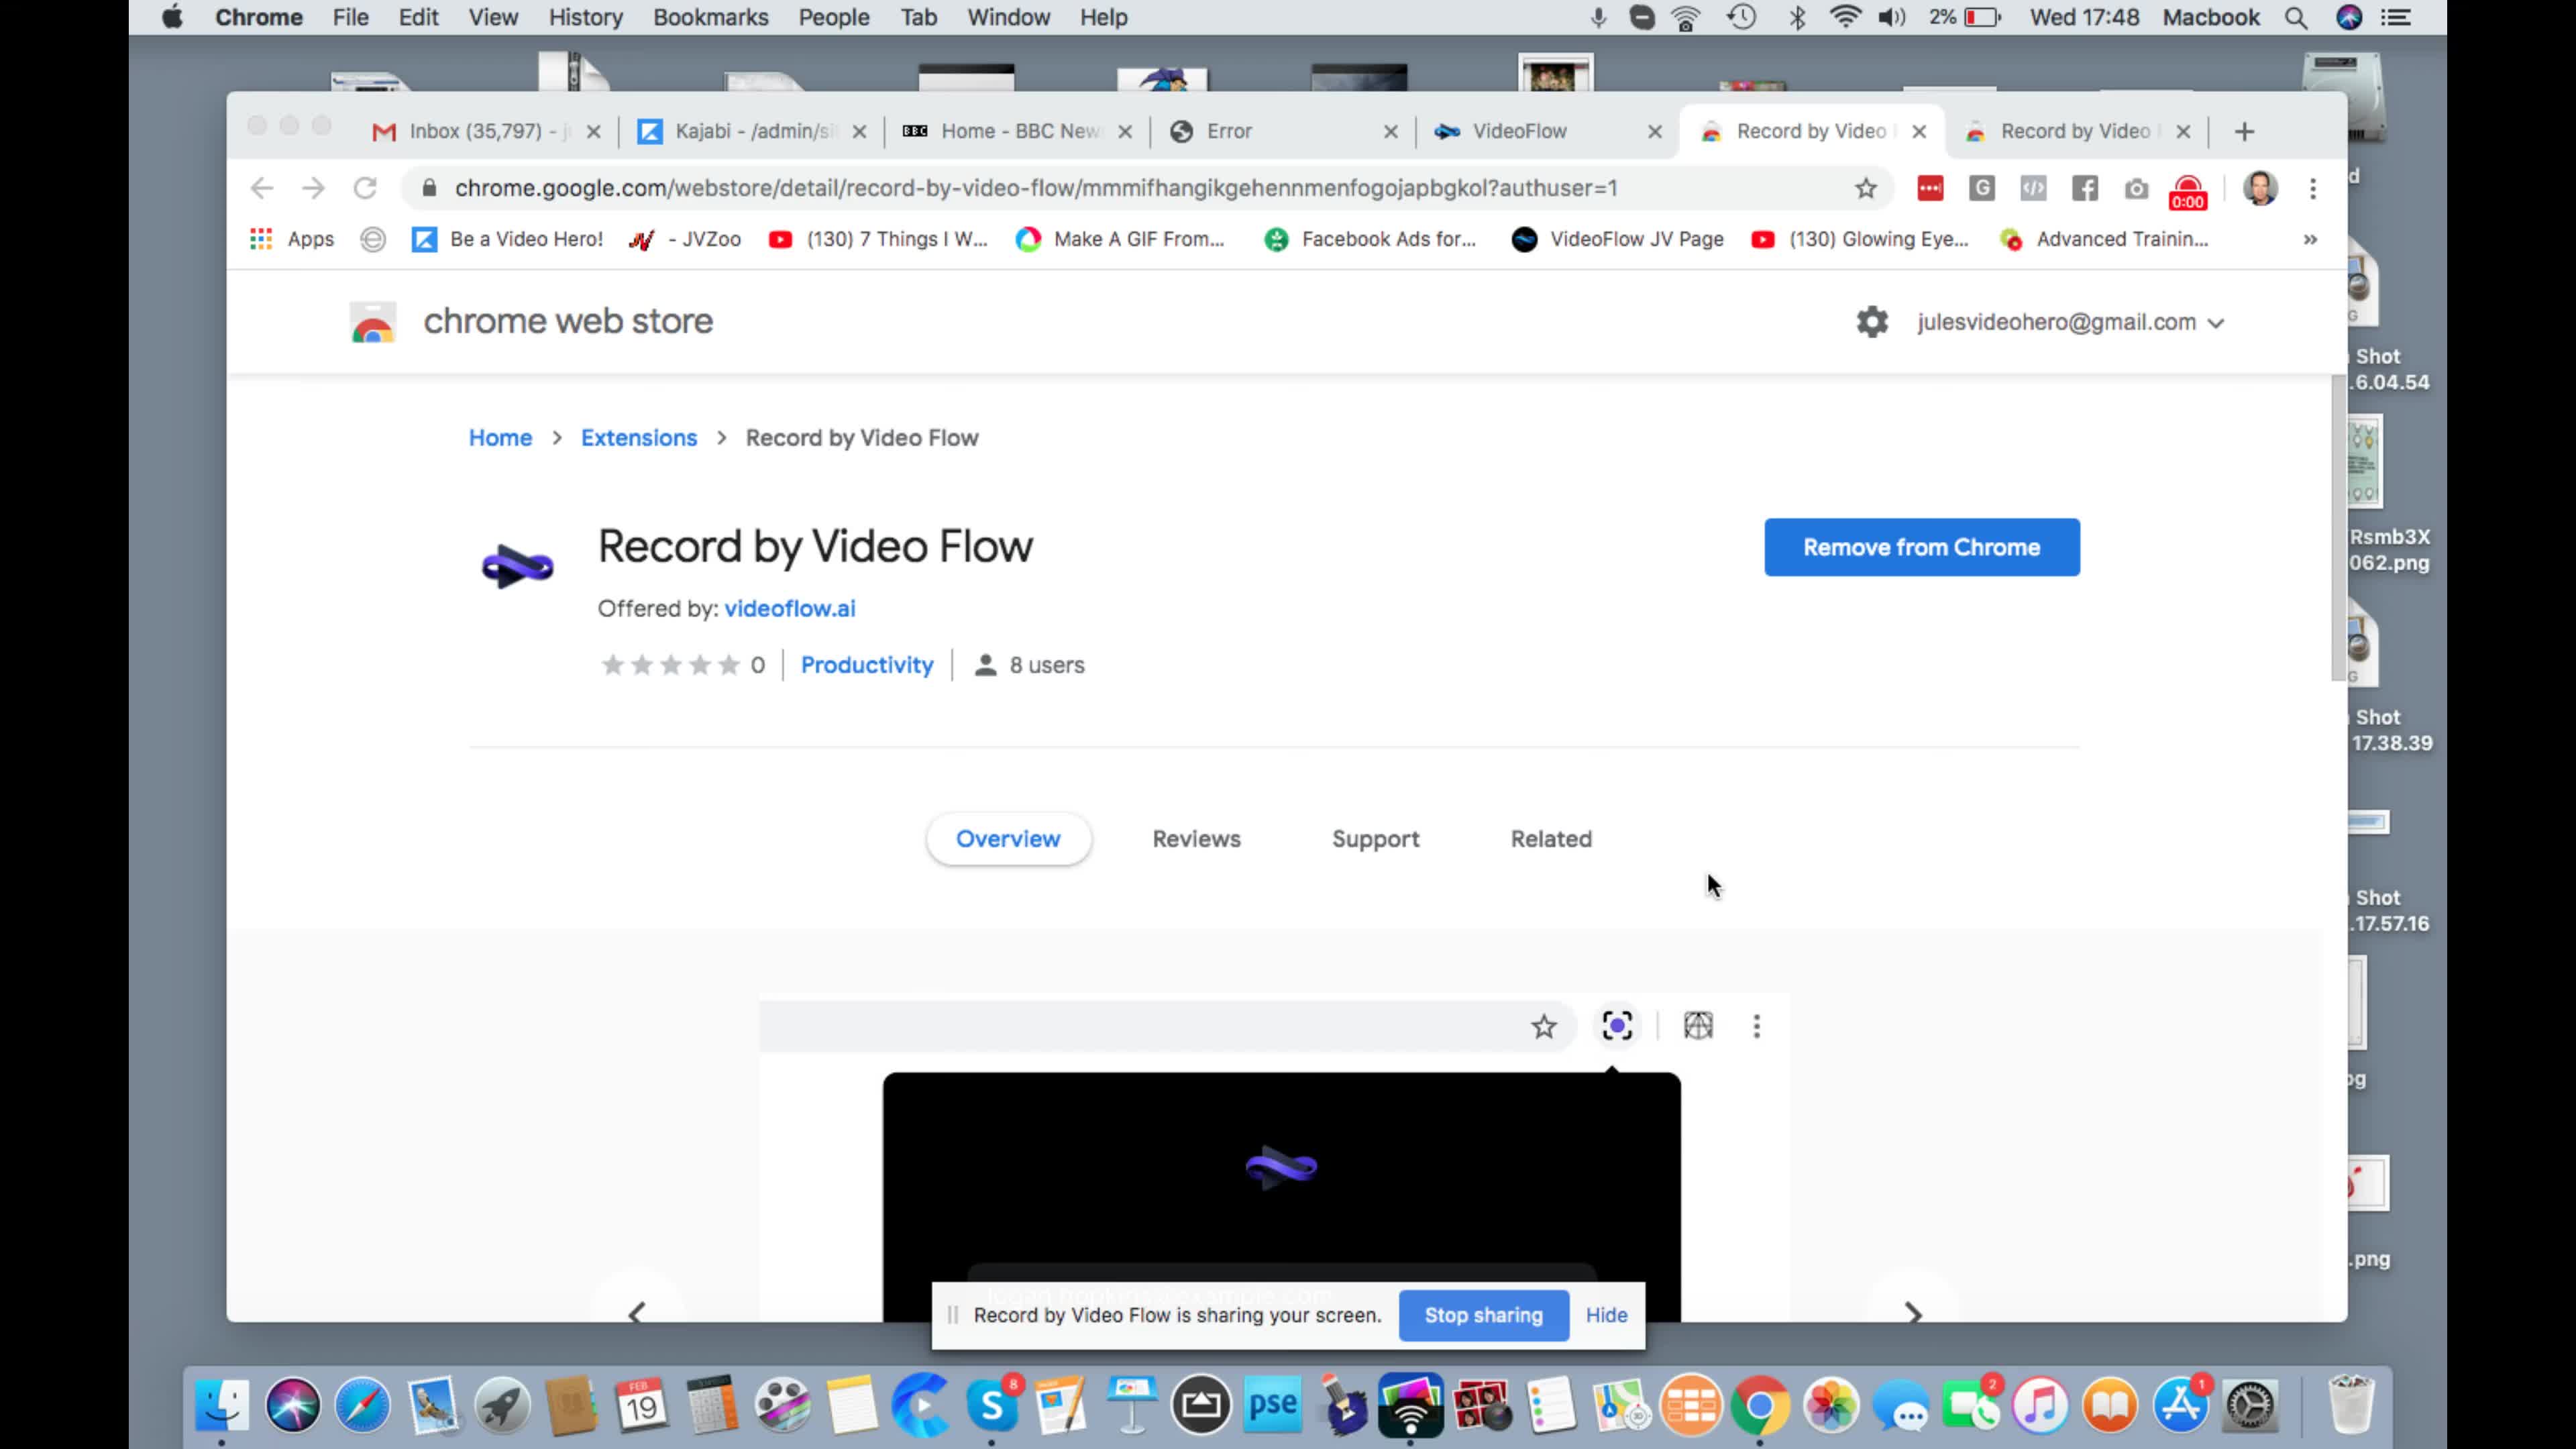
Task: Click Remove from Chrome button
Action: click(1922, 547)
